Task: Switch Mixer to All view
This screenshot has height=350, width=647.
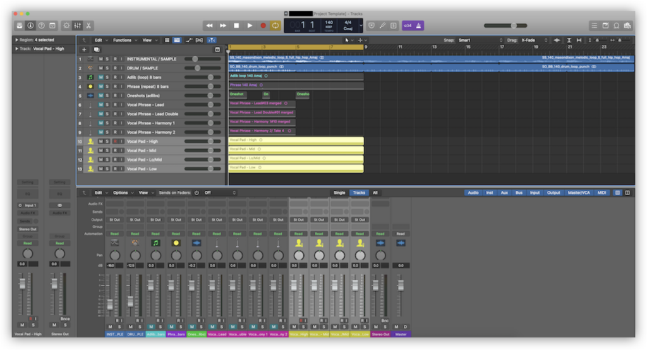Action: (x=375, y=193)
